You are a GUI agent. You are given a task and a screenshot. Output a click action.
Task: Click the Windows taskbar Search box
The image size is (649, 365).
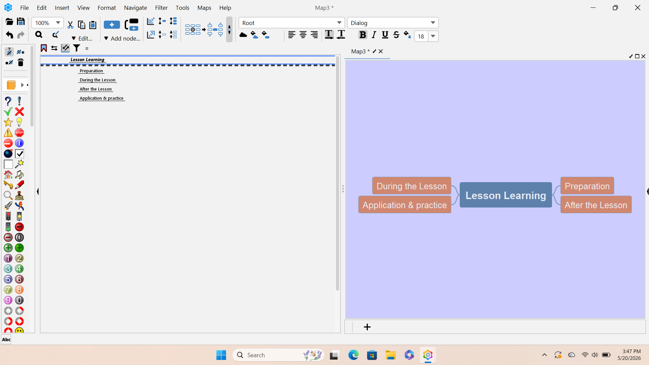(x=278, y=355)
